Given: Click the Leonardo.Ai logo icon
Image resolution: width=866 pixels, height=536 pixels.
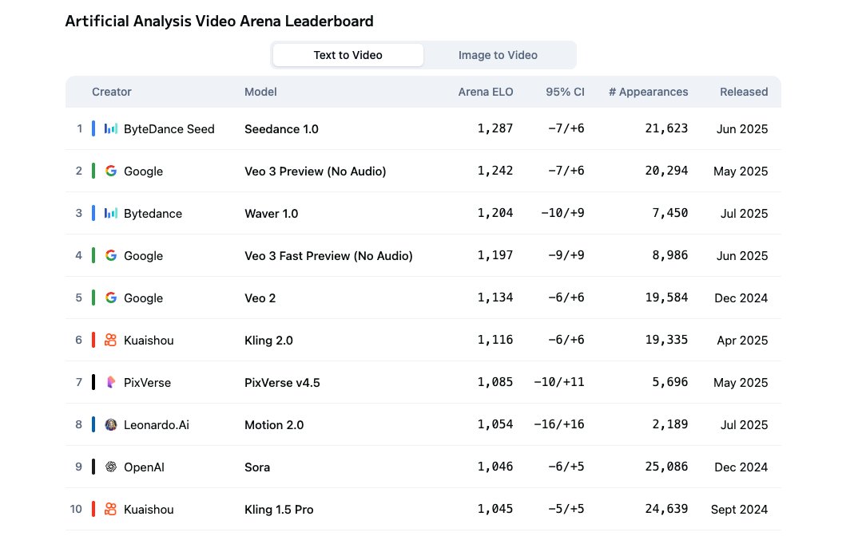Looking at the screenshot, I should [x=111, y=424].
